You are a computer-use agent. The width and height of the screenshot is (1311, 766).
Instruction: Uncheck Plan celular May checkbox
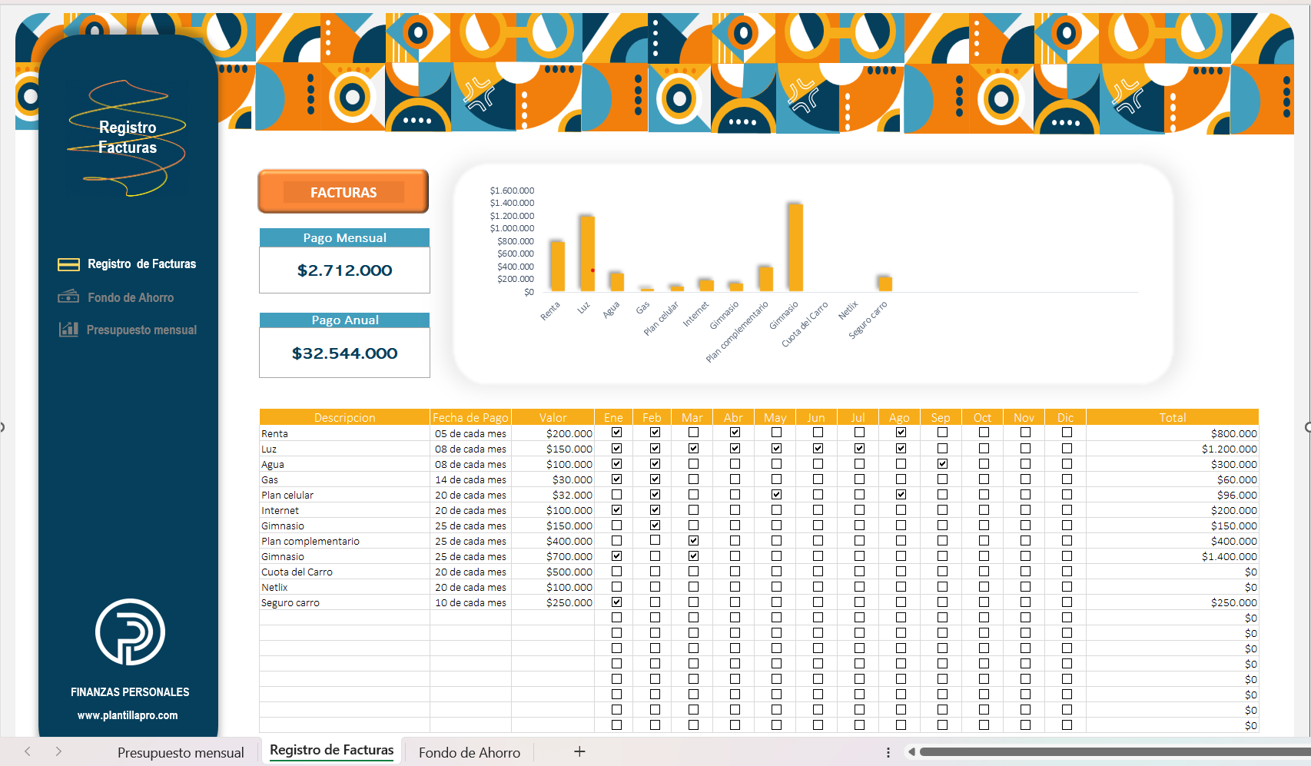(776, 494)
